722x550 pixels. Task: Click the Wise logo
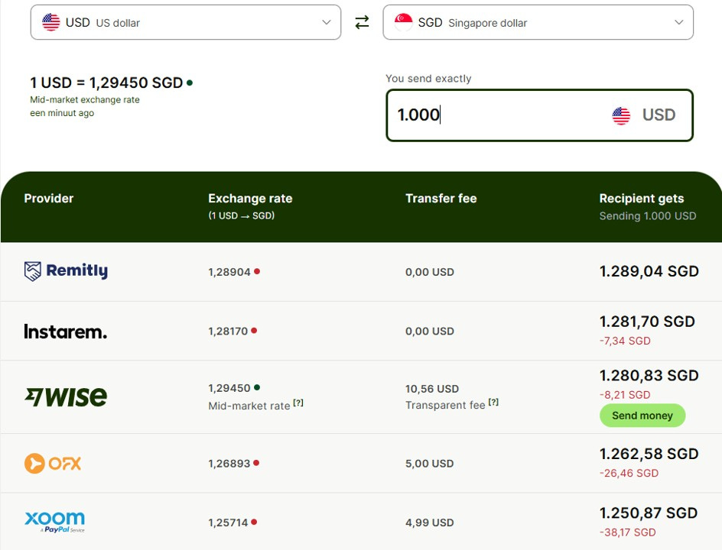point(66,397)
